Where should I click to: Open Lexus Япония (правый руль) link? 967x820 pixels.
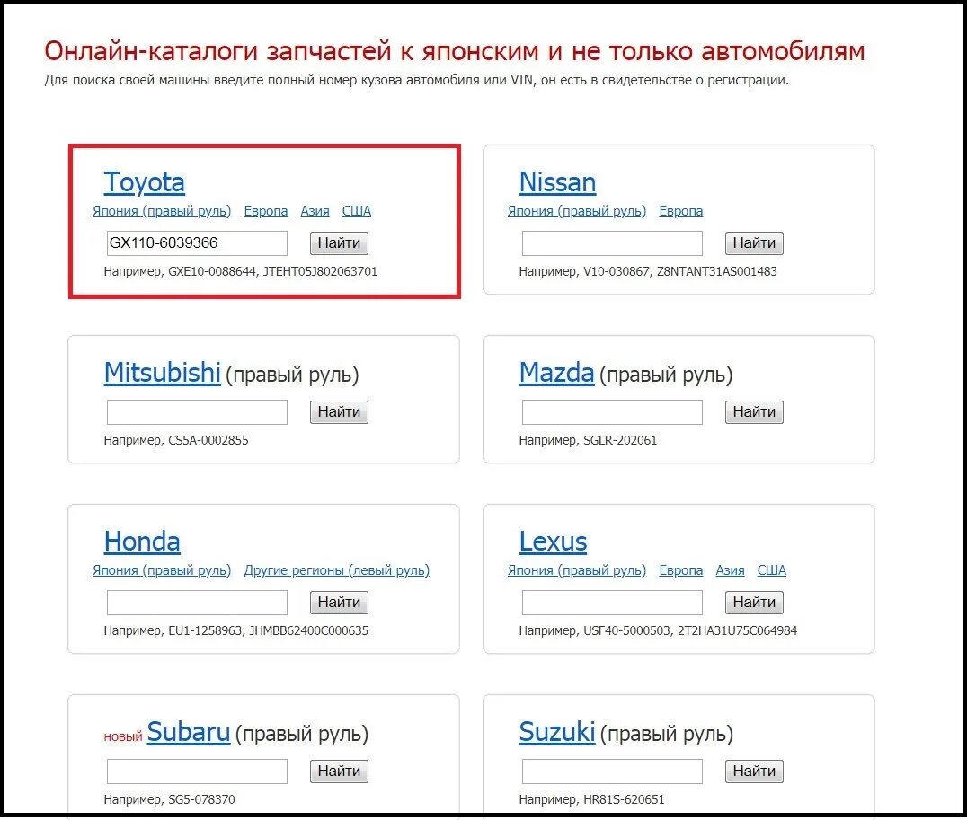tap(577, 570)
